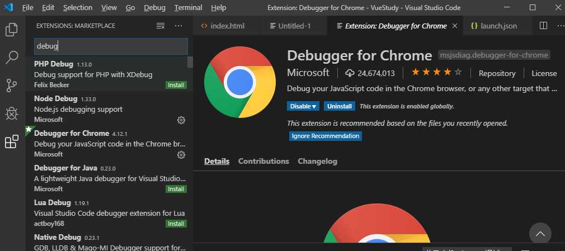Viewport: 565px width, 251px height.
Task: Open the Disable dropdown
Action: (303, 106)
